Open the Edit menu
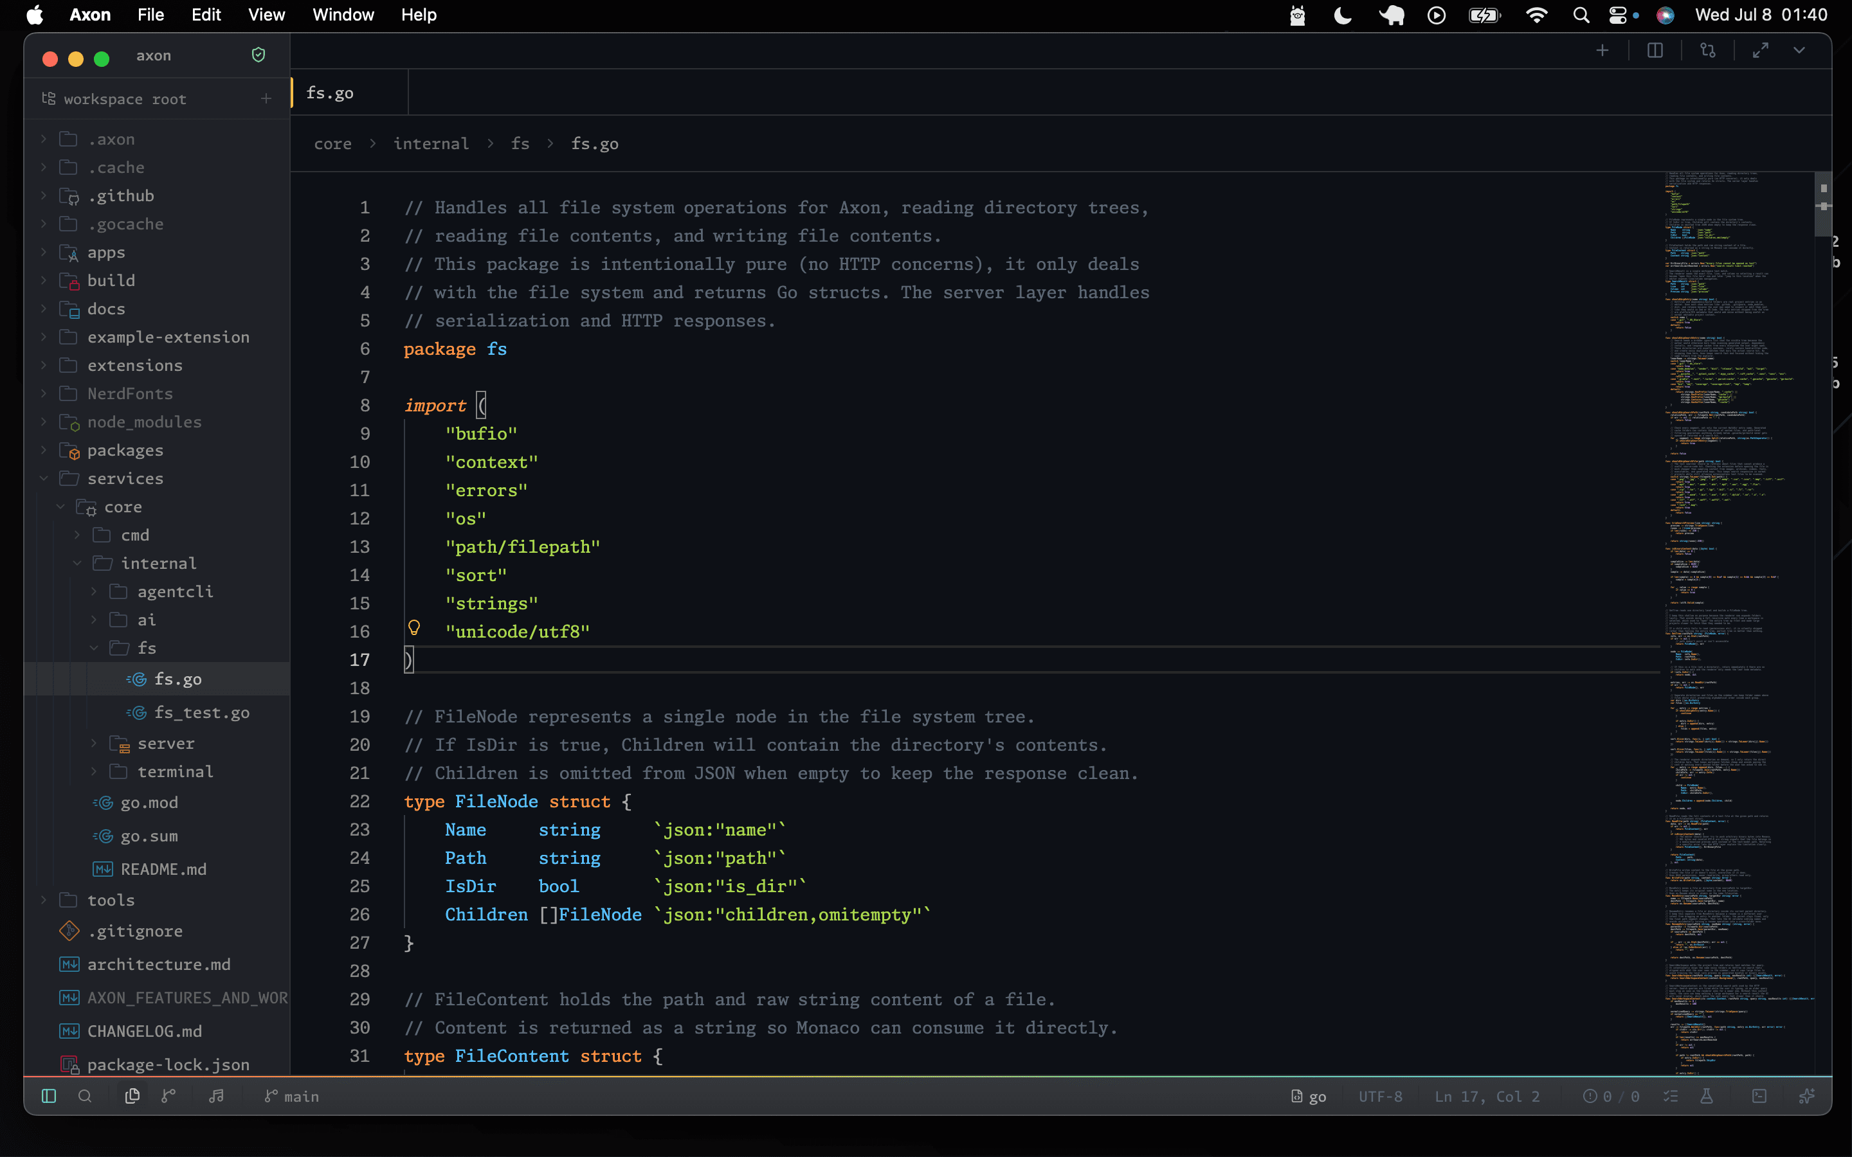This screenshot has height=1157, width=1852. click(x=206, y=15)
